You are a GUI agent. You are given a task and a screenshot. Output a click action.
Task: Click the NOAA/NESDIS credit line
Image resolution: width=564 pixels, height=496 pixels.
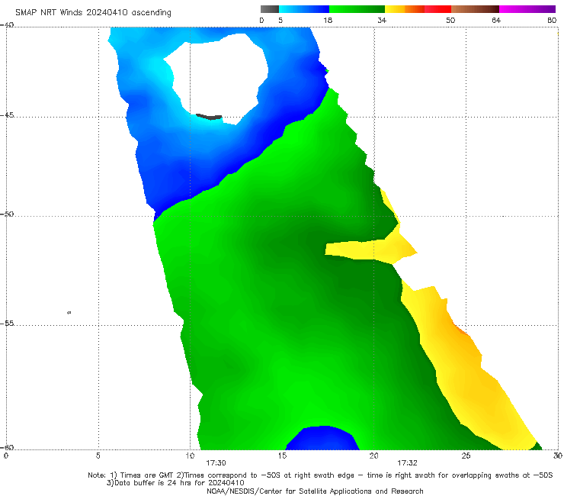coord(315,491)
